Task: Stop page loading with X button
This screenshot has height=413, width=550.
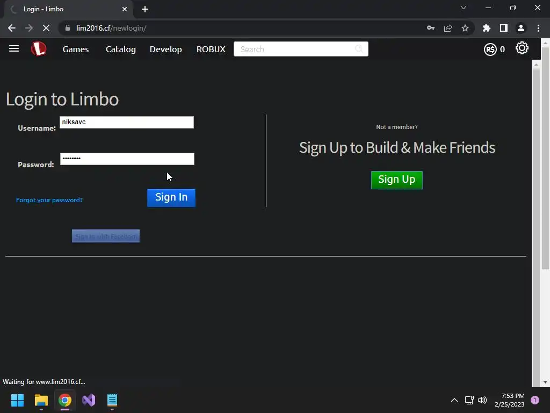Action: click(46, 28)
